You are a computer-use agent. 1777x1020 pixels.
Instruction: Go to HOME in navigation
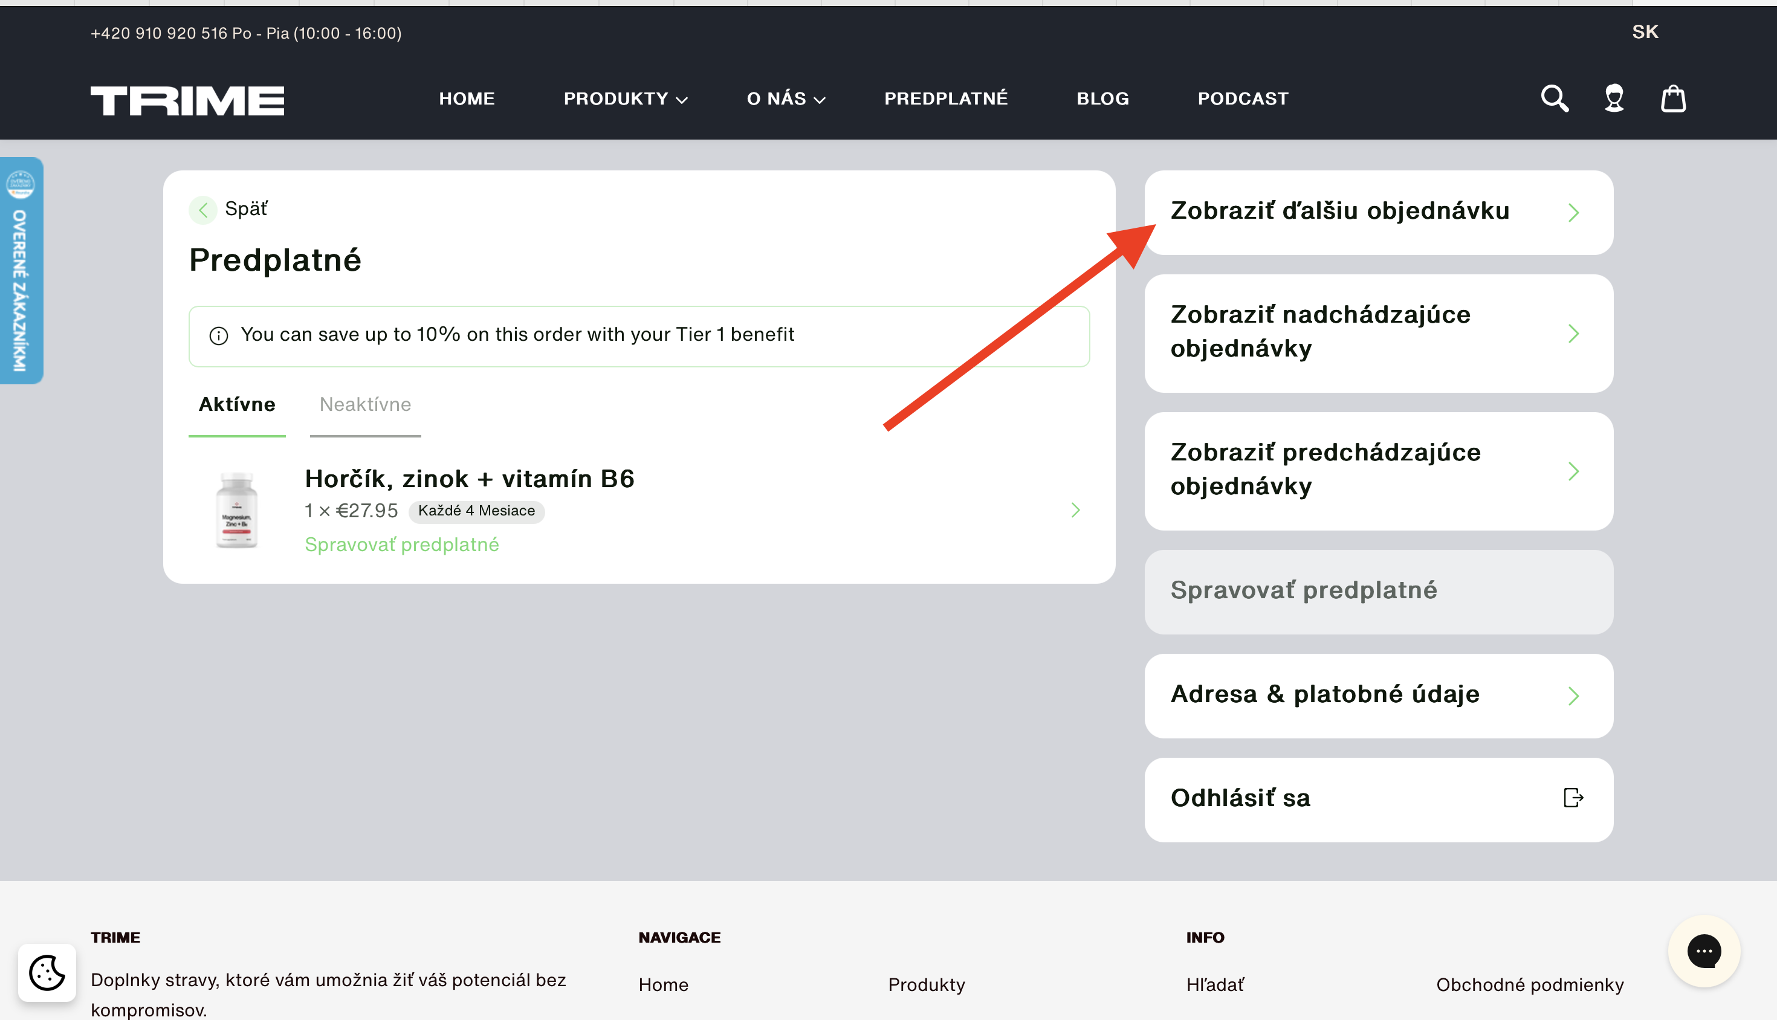pos(467,98)
